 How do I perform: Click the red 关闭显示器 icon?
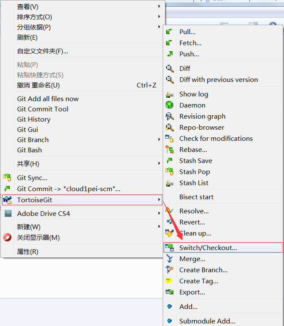click(7, 237)
